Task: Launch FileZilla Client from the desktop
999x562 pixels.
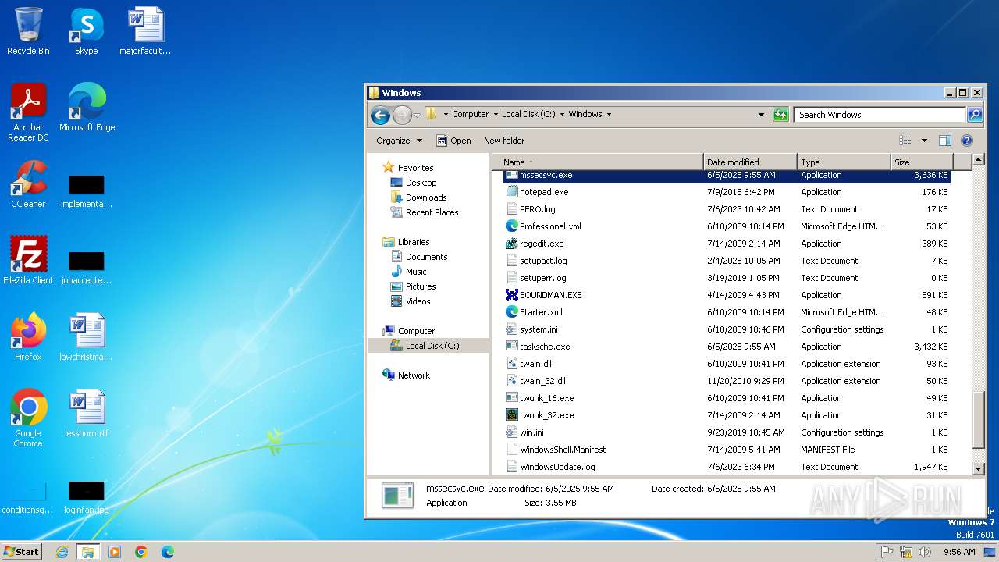Action: [28, 260]
